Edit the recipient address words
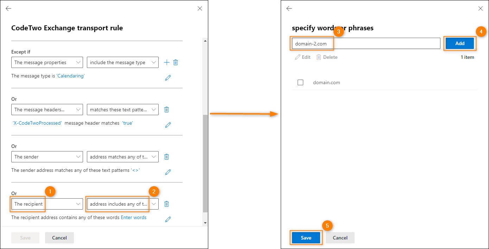Viewport: 489px width, 249px height. coord(168,219)
